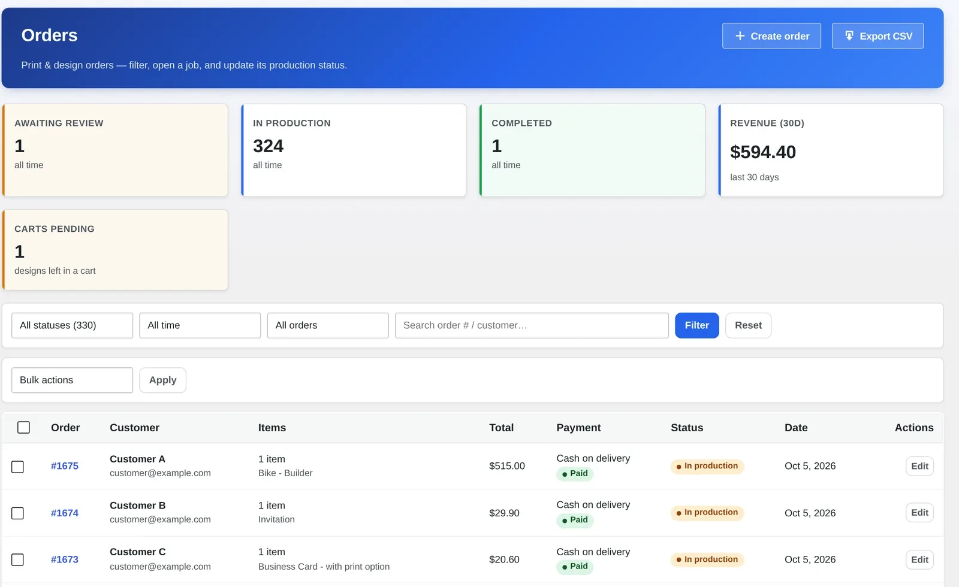Open the Revenue (30D) stat card
The image size is (959, 587).
point(831,150)
